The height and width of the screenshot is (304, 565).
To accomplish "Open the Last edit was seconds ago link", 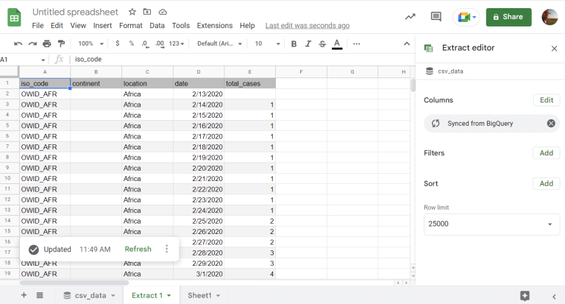I will click(x=308, y=26).
